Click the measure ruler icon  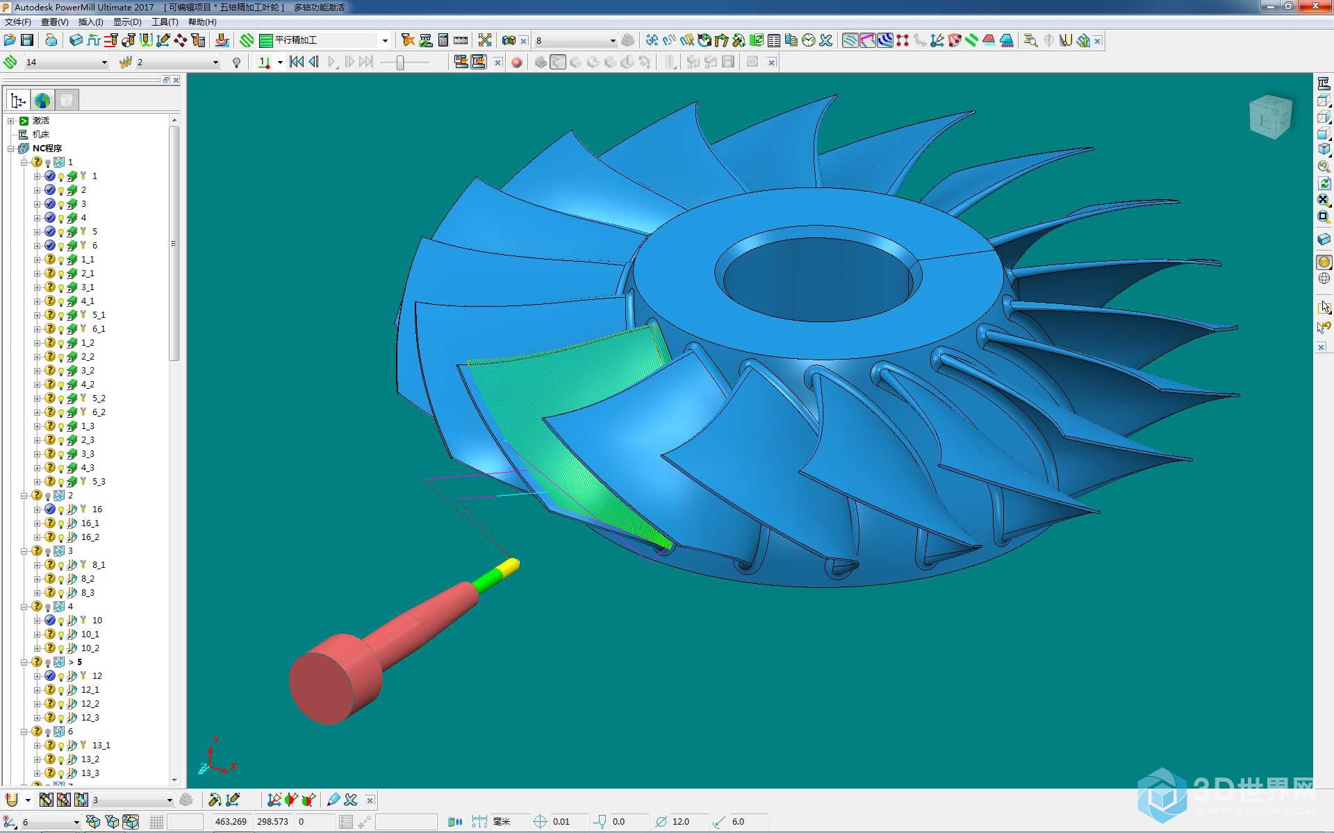[x=461, y=40]
